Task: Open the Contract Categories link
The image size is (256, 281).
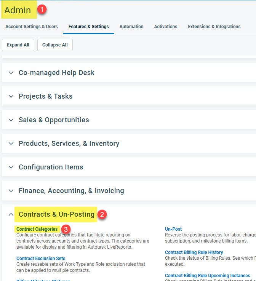Action: coord(37,229)
